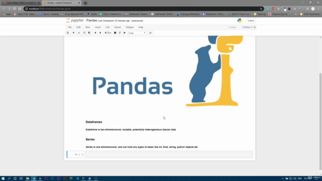Screen dimensions: 322x181
Task: Select the Series heading
Action: click(x=90, y=139)
